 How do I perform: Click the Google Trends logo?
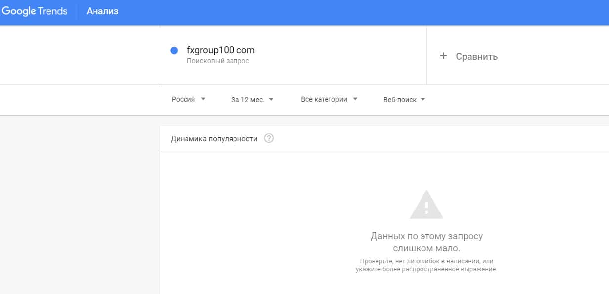coord(35,11)
